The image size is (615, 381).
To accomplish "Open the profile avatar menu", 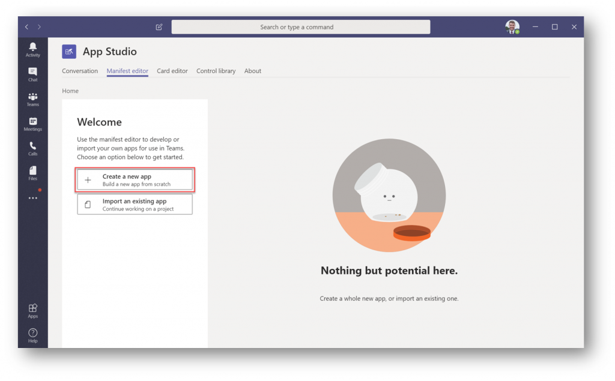I will point(512,26).
